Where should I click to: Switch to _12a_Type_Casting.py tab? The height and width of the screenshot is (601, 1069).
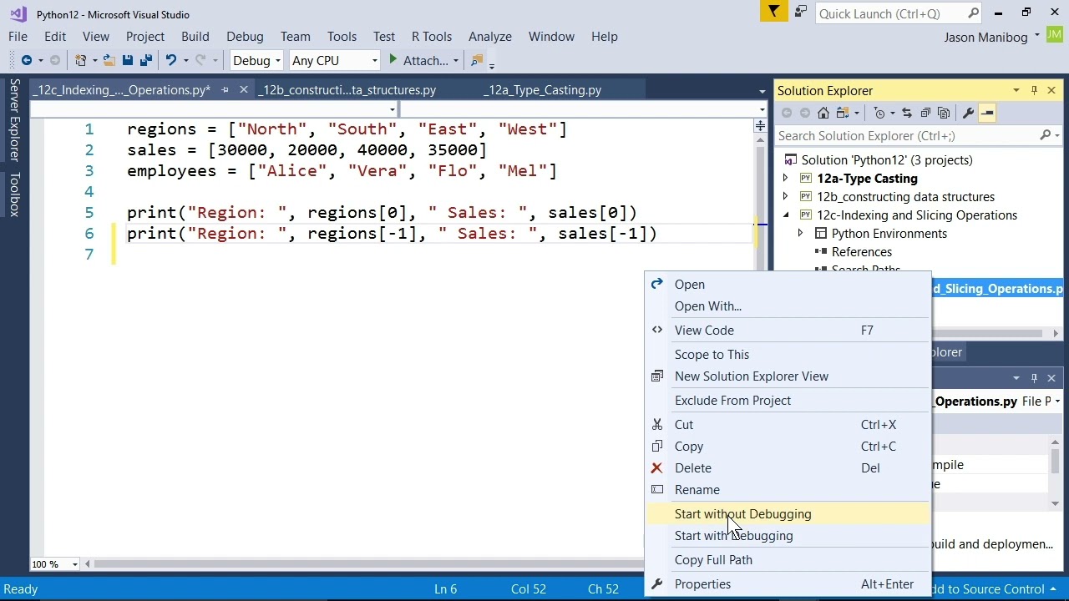542,90
